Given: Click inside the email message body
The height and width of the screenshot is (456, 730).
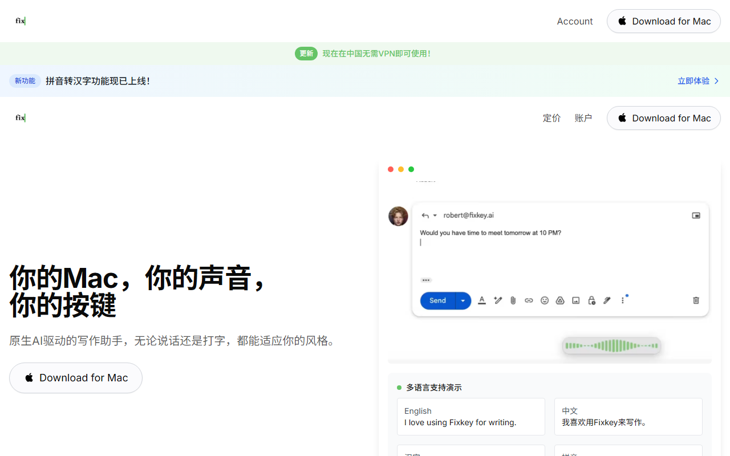Looking at the screenshot, I should click(560, 251).
